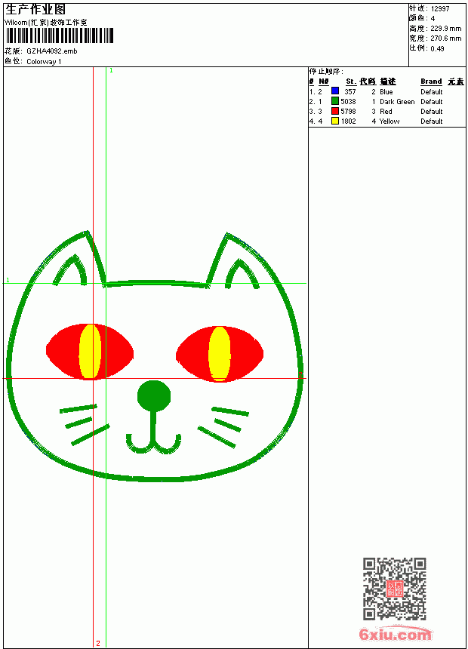Select the Brand column header
Image resolution: width=468 pixels, height=649 pixels.
pos(431,82)
